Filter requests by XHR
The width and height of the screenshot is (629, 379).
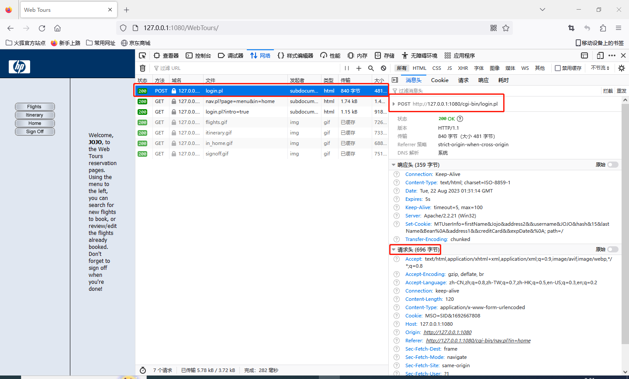pos(463,68)
